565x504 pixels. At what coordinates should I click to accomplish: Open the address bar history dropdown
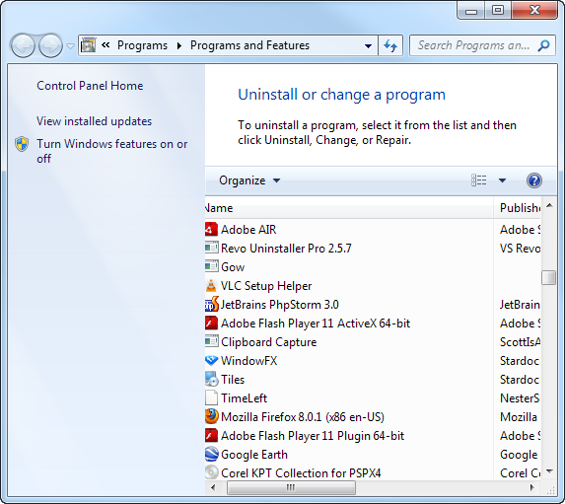click(368, 45)
